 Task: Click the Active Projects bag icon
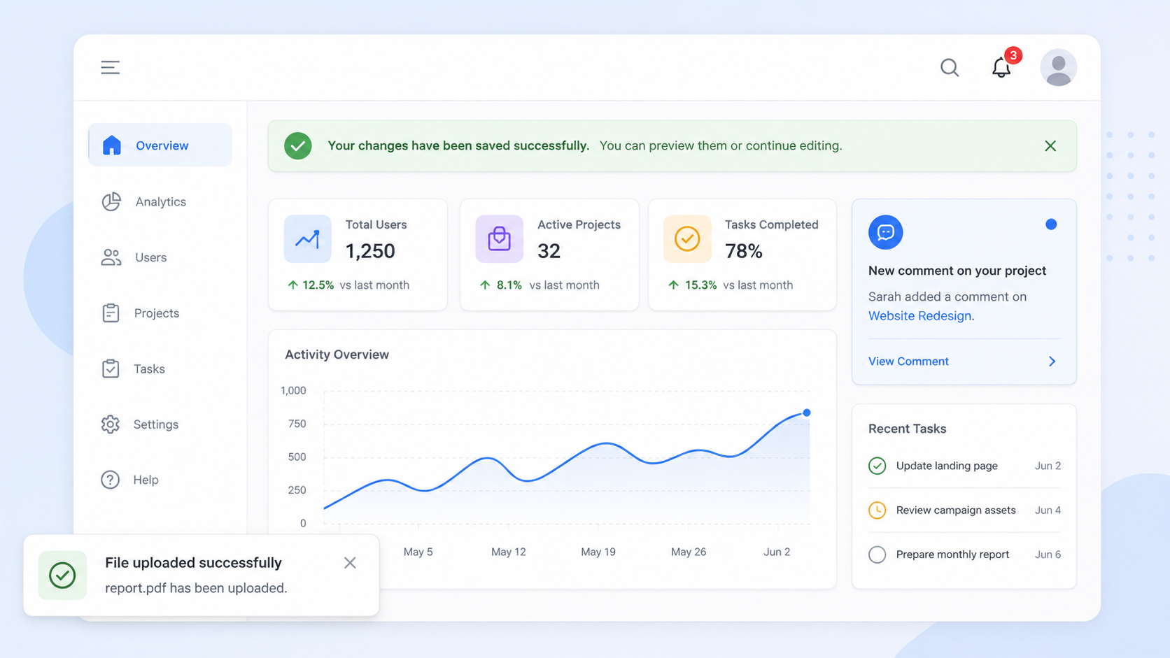pos(499,239)
